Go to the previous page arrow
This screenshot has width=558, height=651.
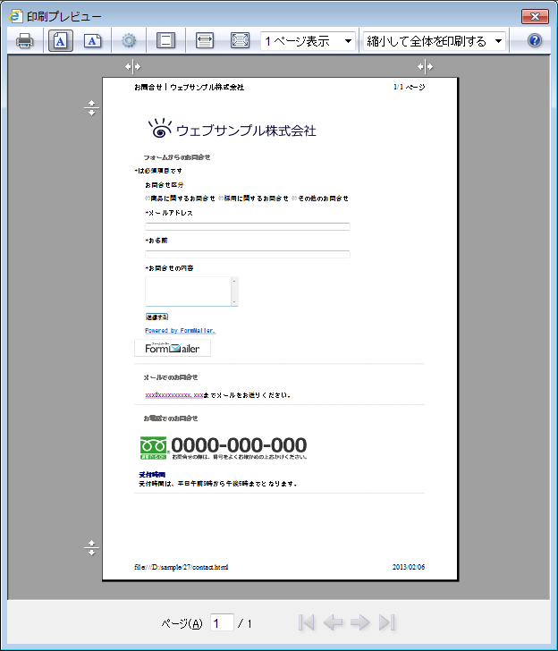(x=334, y=622)
